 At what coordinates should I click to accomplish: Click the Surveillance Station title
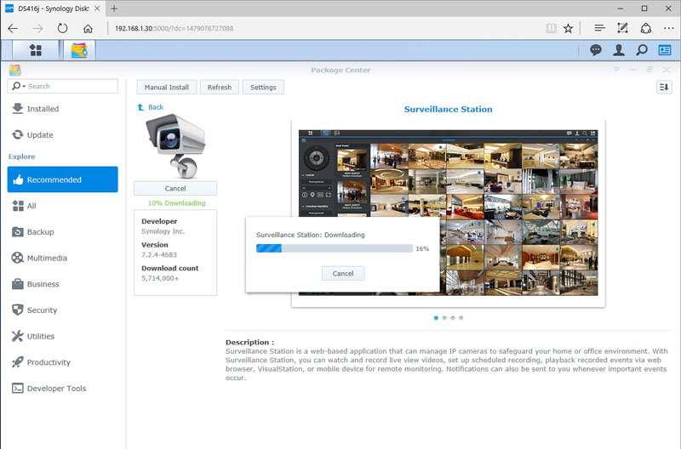click(x=449, y=110)
